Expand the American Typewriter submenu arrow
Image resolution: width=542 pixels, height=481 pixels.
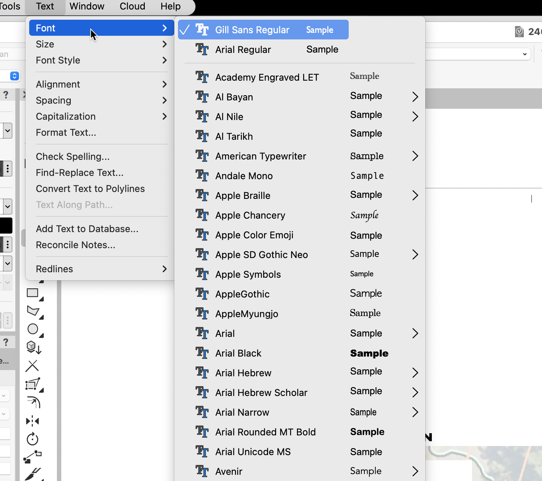point(415,156)
